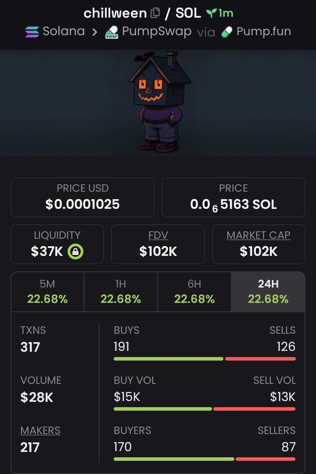
Task: Click the MARKET CAP label
Action: click(x=259, y=235)
